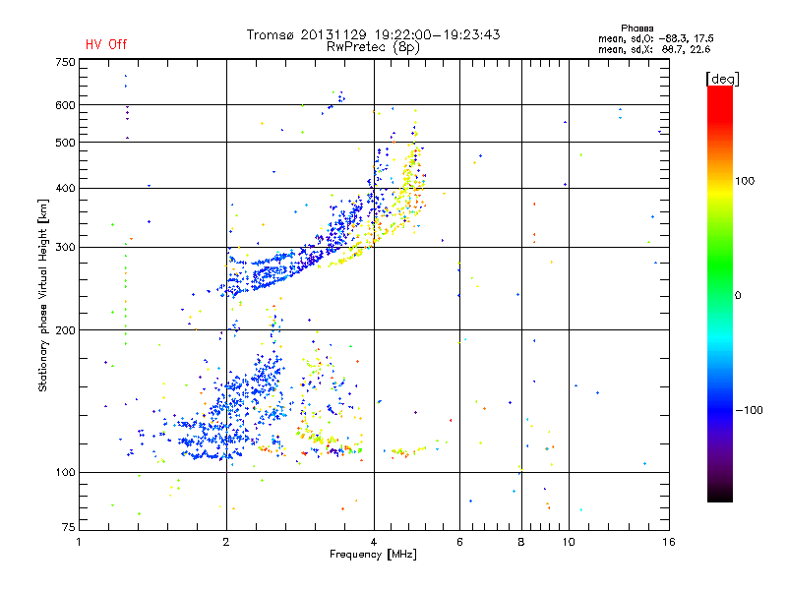Click the 'Stationary phase Virtual Height [km]' axis title
This screenshot has width=787, height=590.
pyautogui.click(x=42, y=296)
